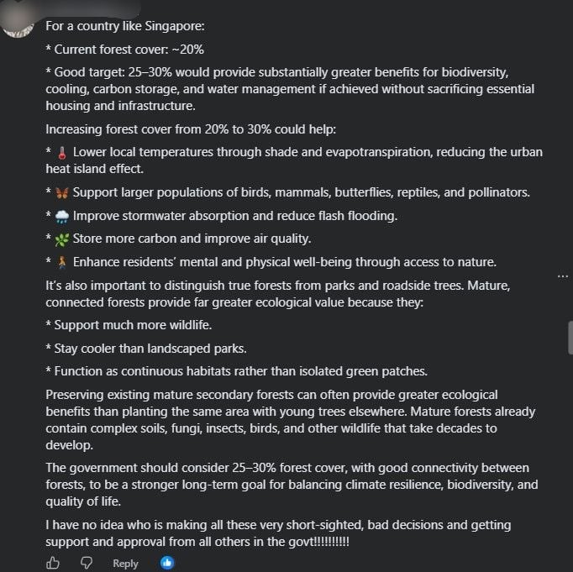Open the blue like reaction badge
Image resolution: width=573 pixels, height=572 pixels.
click(x=167, y=563)
